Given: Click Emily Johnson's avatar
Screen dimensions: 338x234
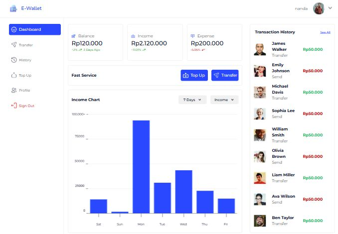Looking at the screenshot, I should [x=260, y=71].
